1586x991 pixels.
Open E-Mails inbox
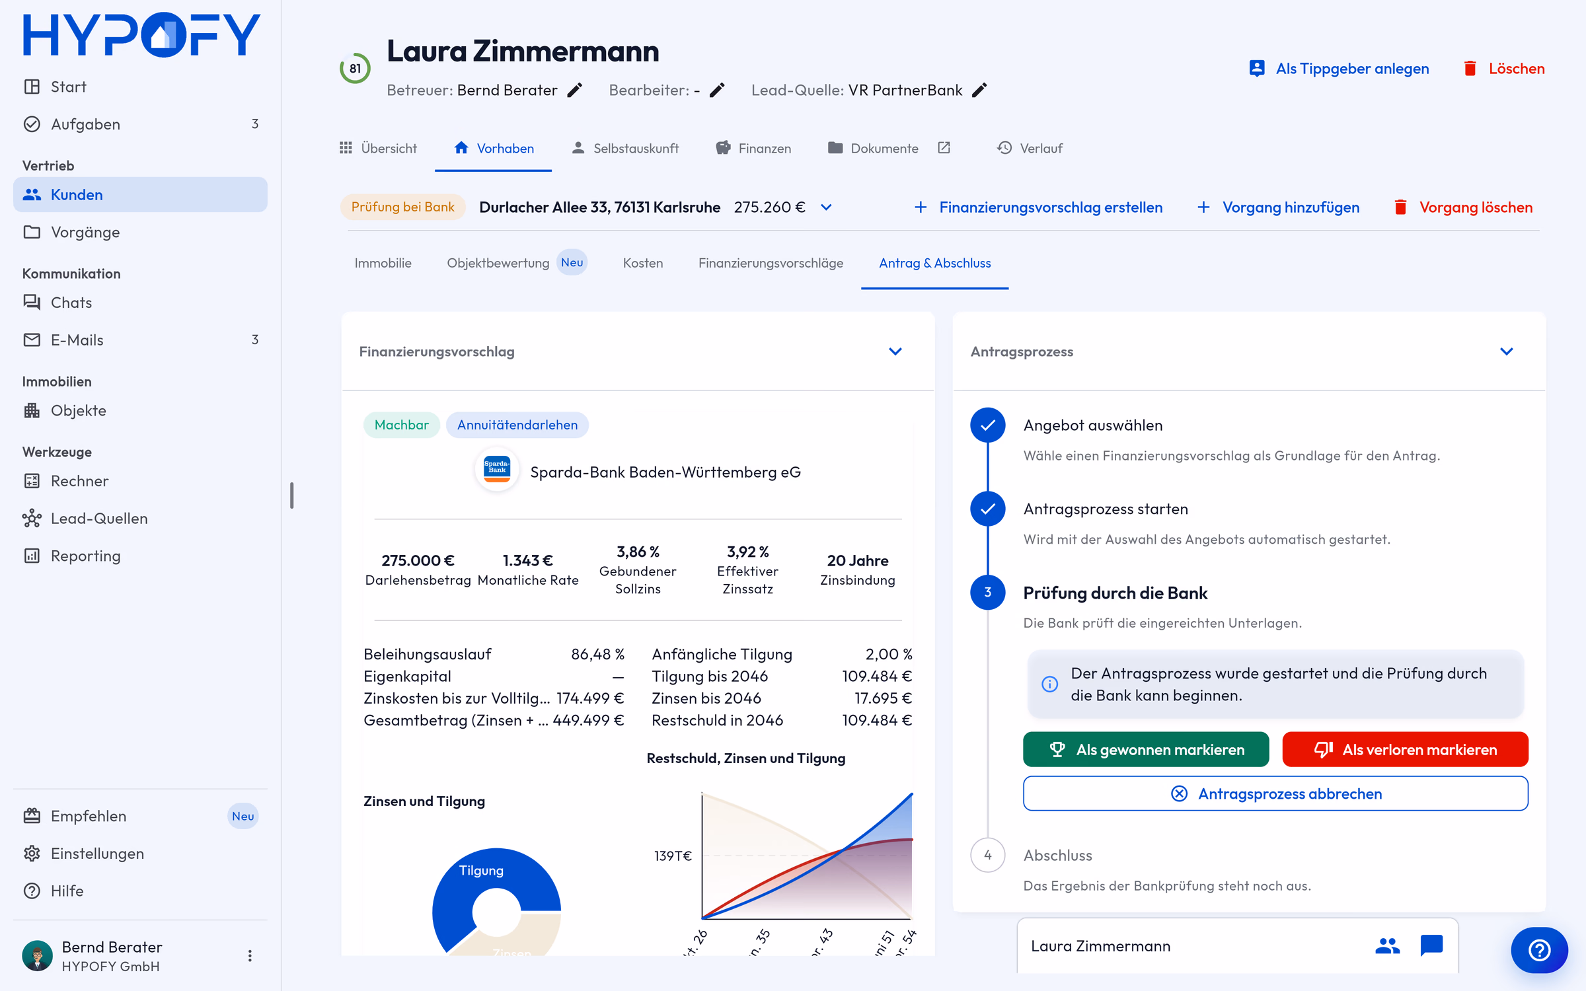click(140, 340)
